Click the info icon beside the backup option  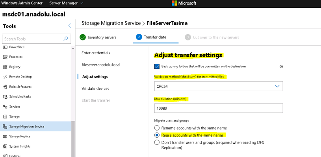pyautogui.click(x=281, y=66)
